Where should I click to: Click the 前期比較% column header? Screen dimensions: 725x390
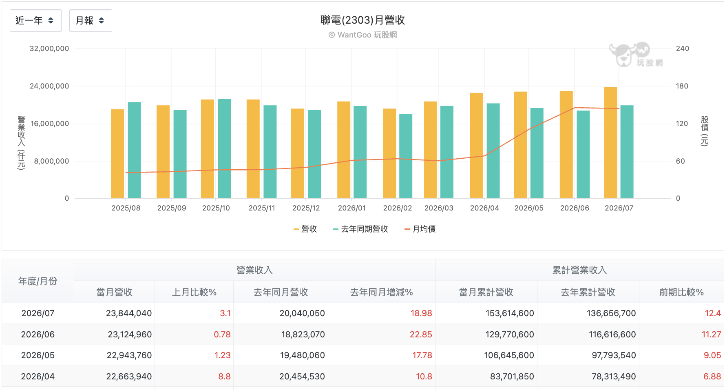coord(681,292)
